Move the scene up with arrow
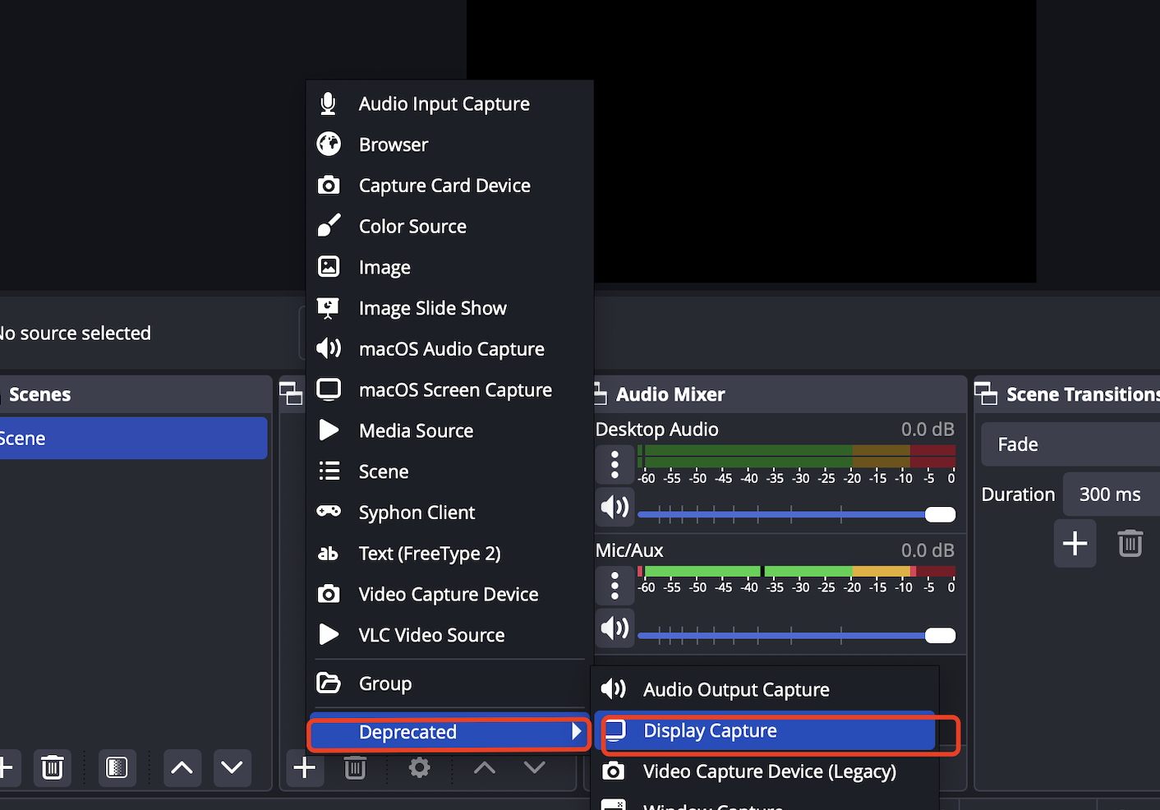The width and height of the screenshot is (1160, 810). 182,768
